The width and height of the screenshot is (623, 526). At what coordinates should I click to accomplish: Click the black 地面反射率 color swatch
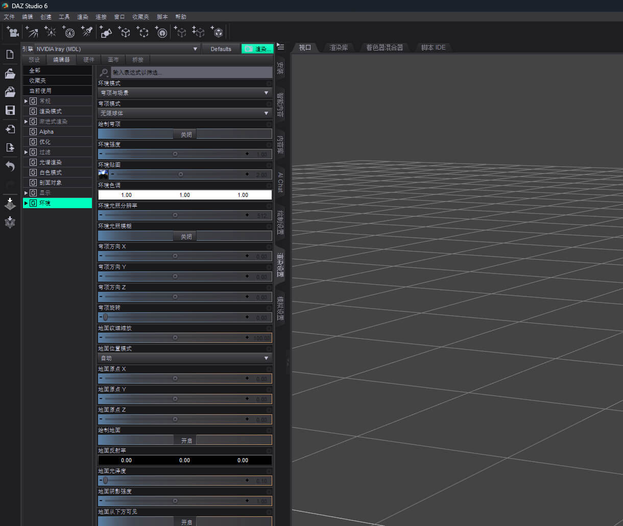185,460
